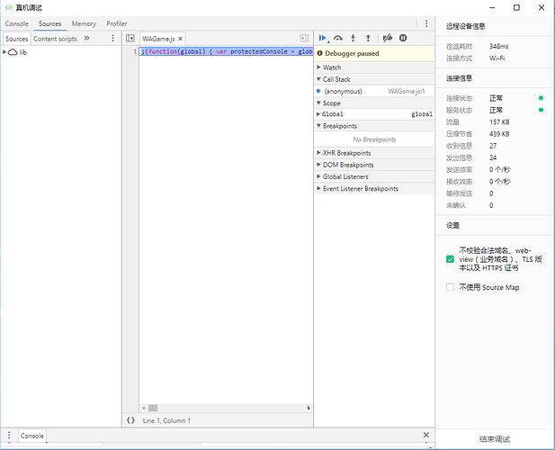The width and height of the screenshot is (555, 450).
Task: Open the Profiler tab
Action: (116, 23)
